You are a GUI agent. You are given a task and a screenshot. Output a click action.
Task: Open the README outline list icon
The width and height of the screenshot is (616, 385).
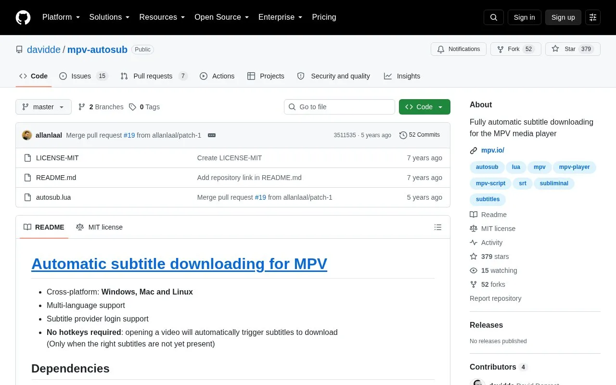click(x=438, y=227)
